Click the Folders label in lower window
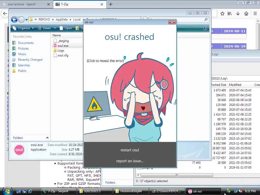 pos(110,183)
